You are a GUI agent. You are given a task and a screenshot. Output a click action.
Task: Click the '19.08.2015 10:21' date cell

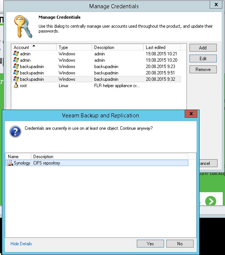[161, 54]
